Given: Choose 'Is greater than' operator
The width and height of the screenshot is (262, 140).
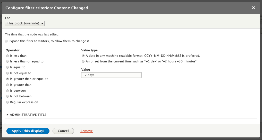Looking at the screenshot, I should pyautogui.click(x=7, y=85).
